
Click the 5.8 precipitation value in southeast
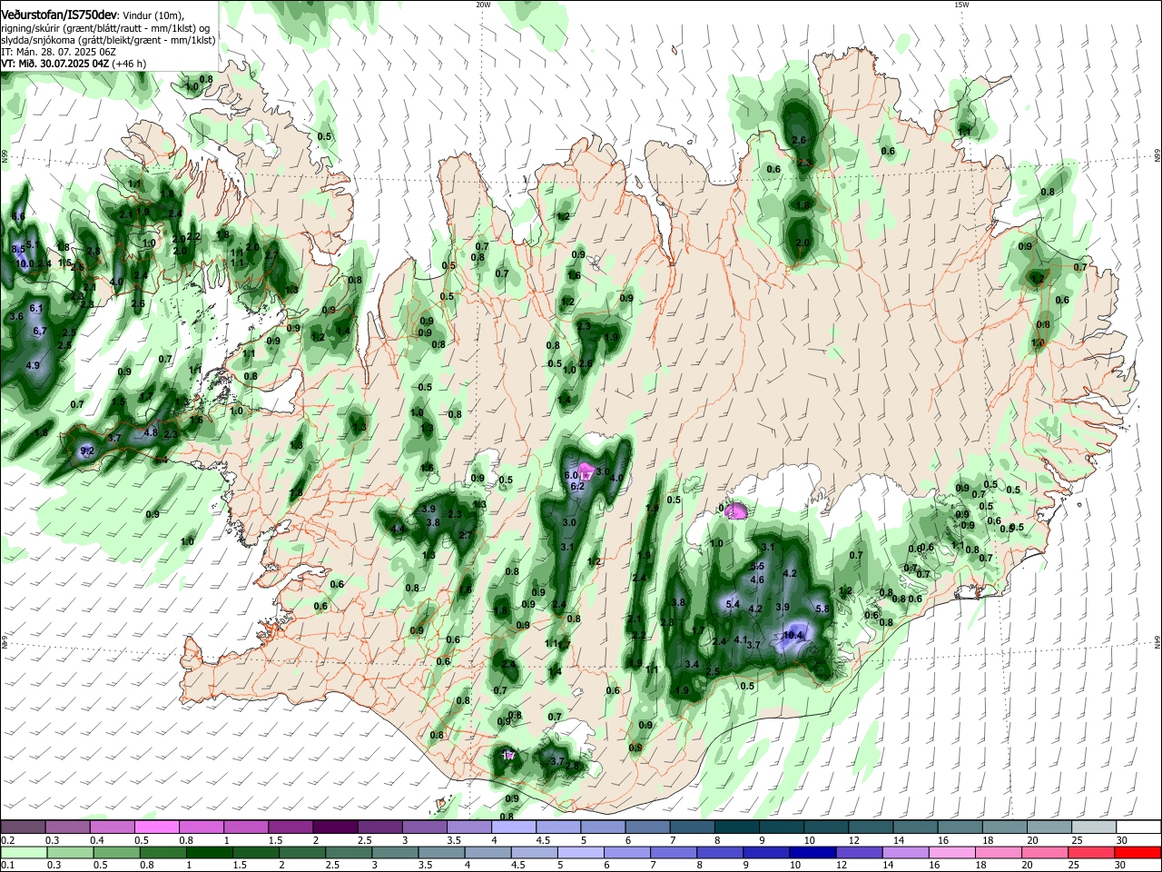pyautogui.click(x=823, y=609)
